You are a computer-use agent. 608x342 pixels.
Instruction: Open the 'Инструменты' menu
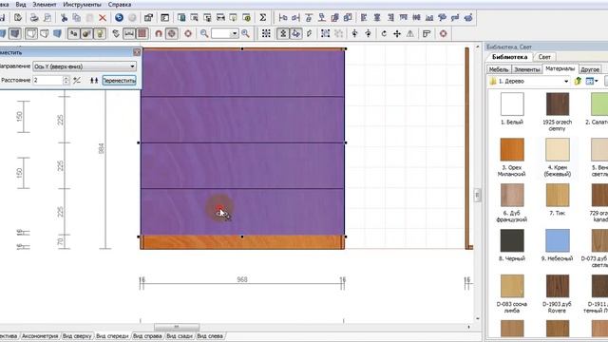pyautogui.click(x=82, y=5)
